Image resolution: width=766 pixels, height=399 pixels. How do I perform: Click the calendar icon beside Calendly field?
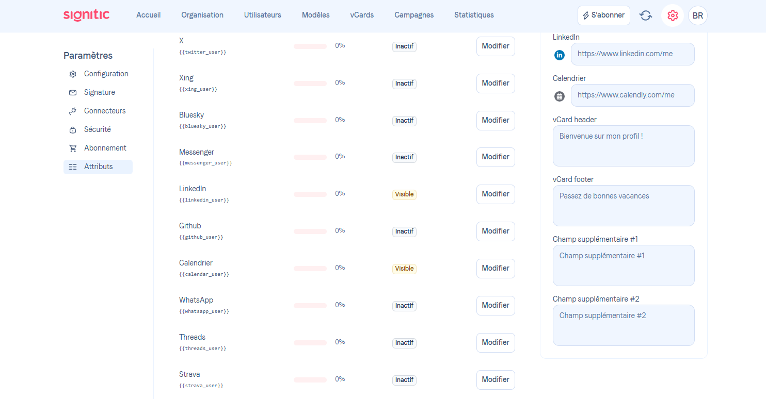pos(560,96)
